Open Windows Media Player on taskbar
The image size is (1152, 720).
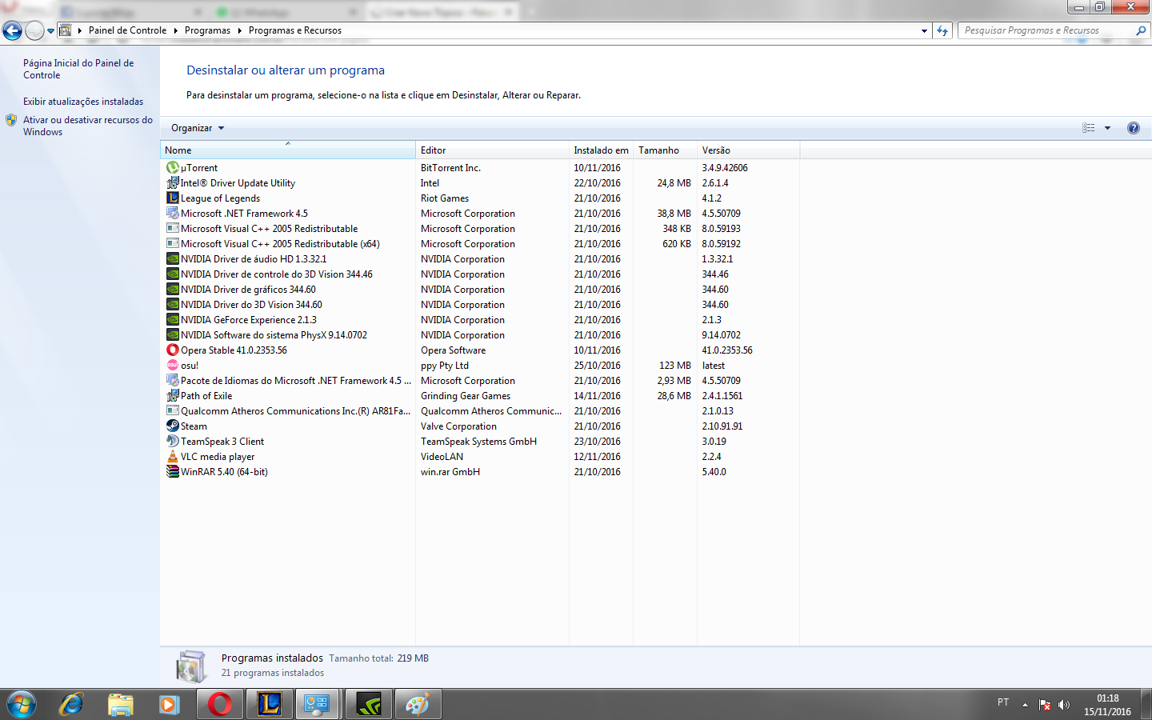[x=169, y=704]
